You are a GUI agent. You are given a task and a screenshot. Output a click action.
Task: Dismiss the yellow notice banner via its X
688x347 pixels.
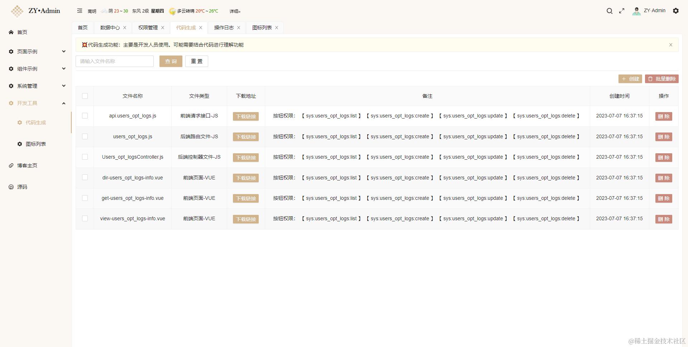pos(670,45)
